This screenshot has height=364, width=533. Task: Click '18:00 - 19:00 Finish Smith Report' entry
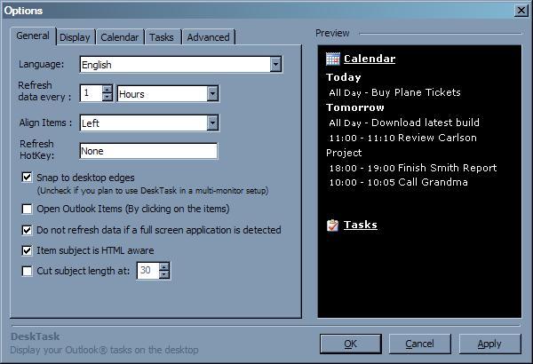coord(413,168)
